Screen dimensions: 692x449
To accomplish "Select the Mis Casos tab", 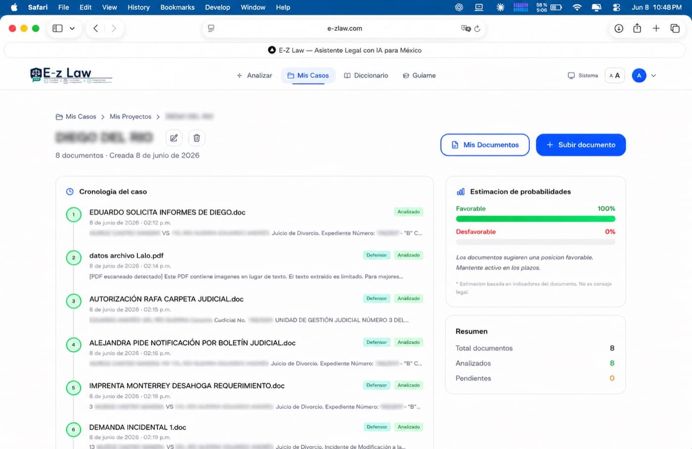I will click(308, 76).
